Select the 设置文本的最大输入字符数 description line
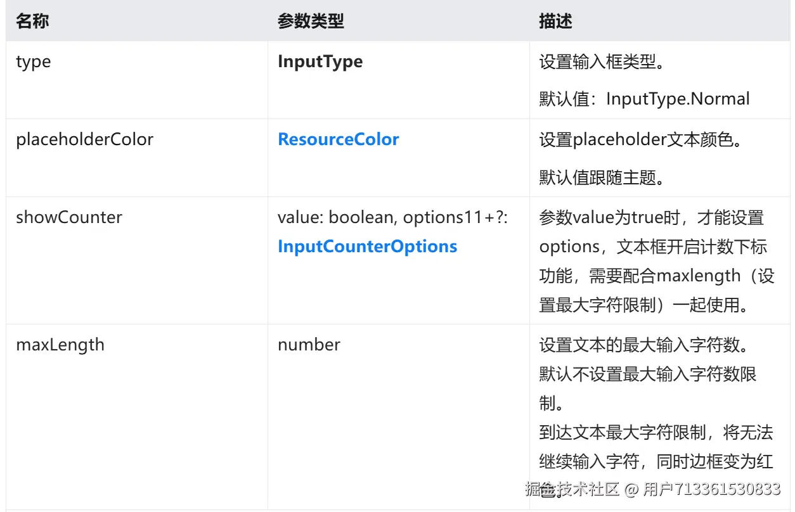Viewport: 795px width, 512px height. tap(644, 345)
